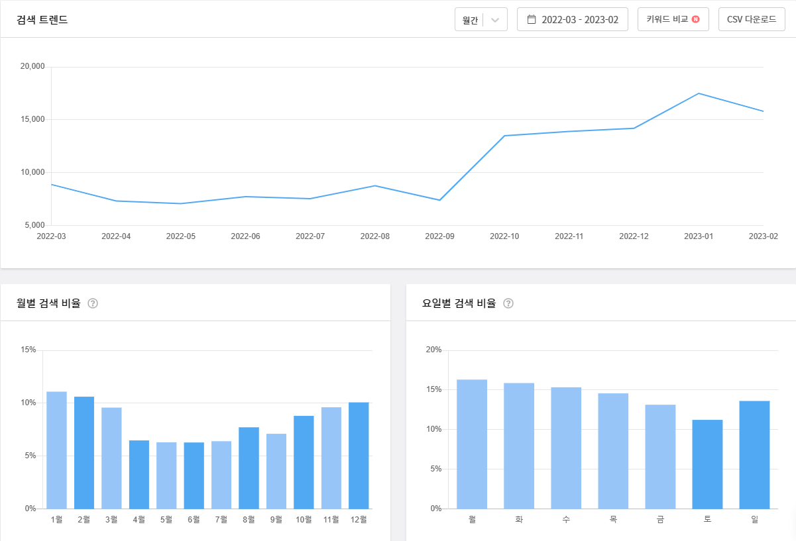
Task: Click the 검색 트렌드 heading
Action: [x=42, y=19]
